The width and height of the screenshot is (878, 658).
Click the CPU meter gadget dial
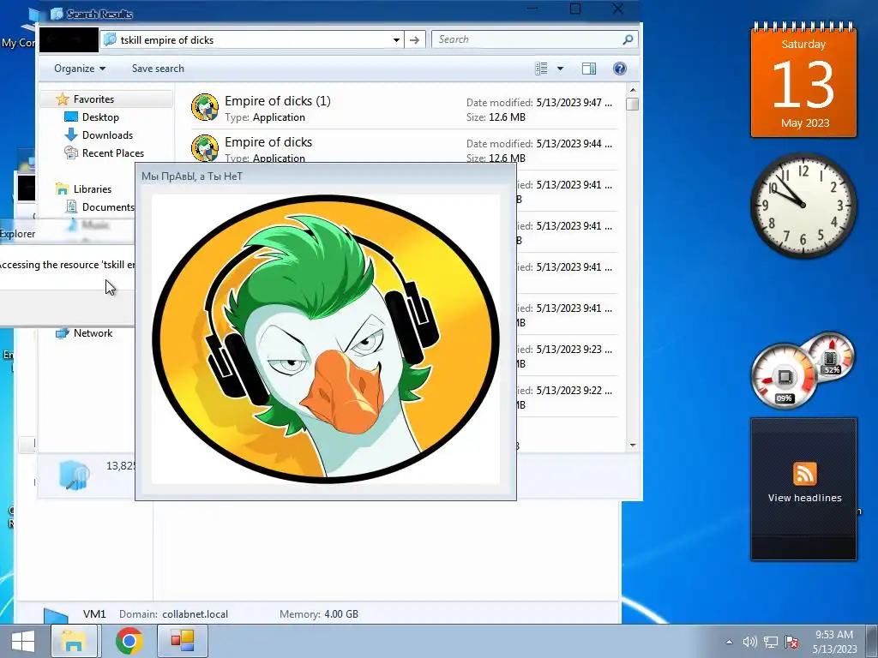[x=784, y=376]
